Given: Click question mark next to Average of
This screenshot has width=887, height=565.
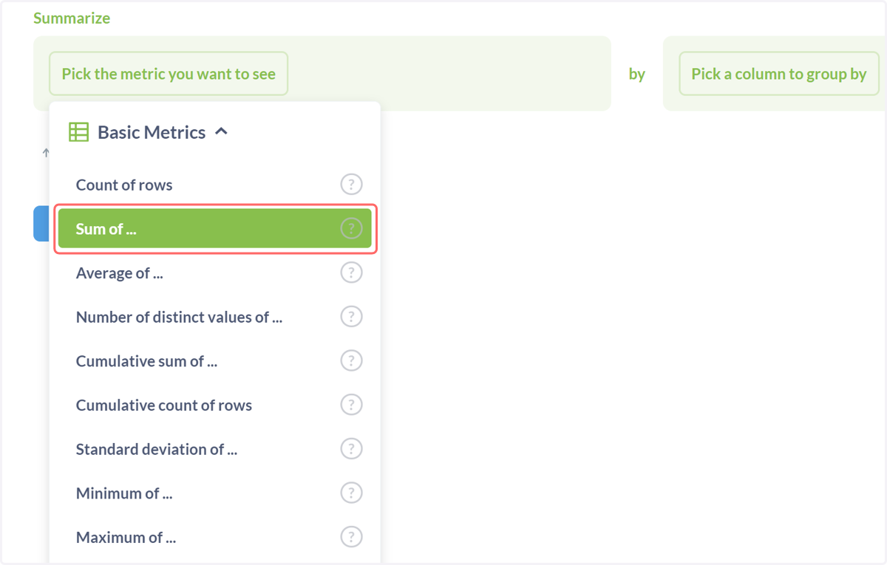Looking at the screenshot, I should [351, 273].
